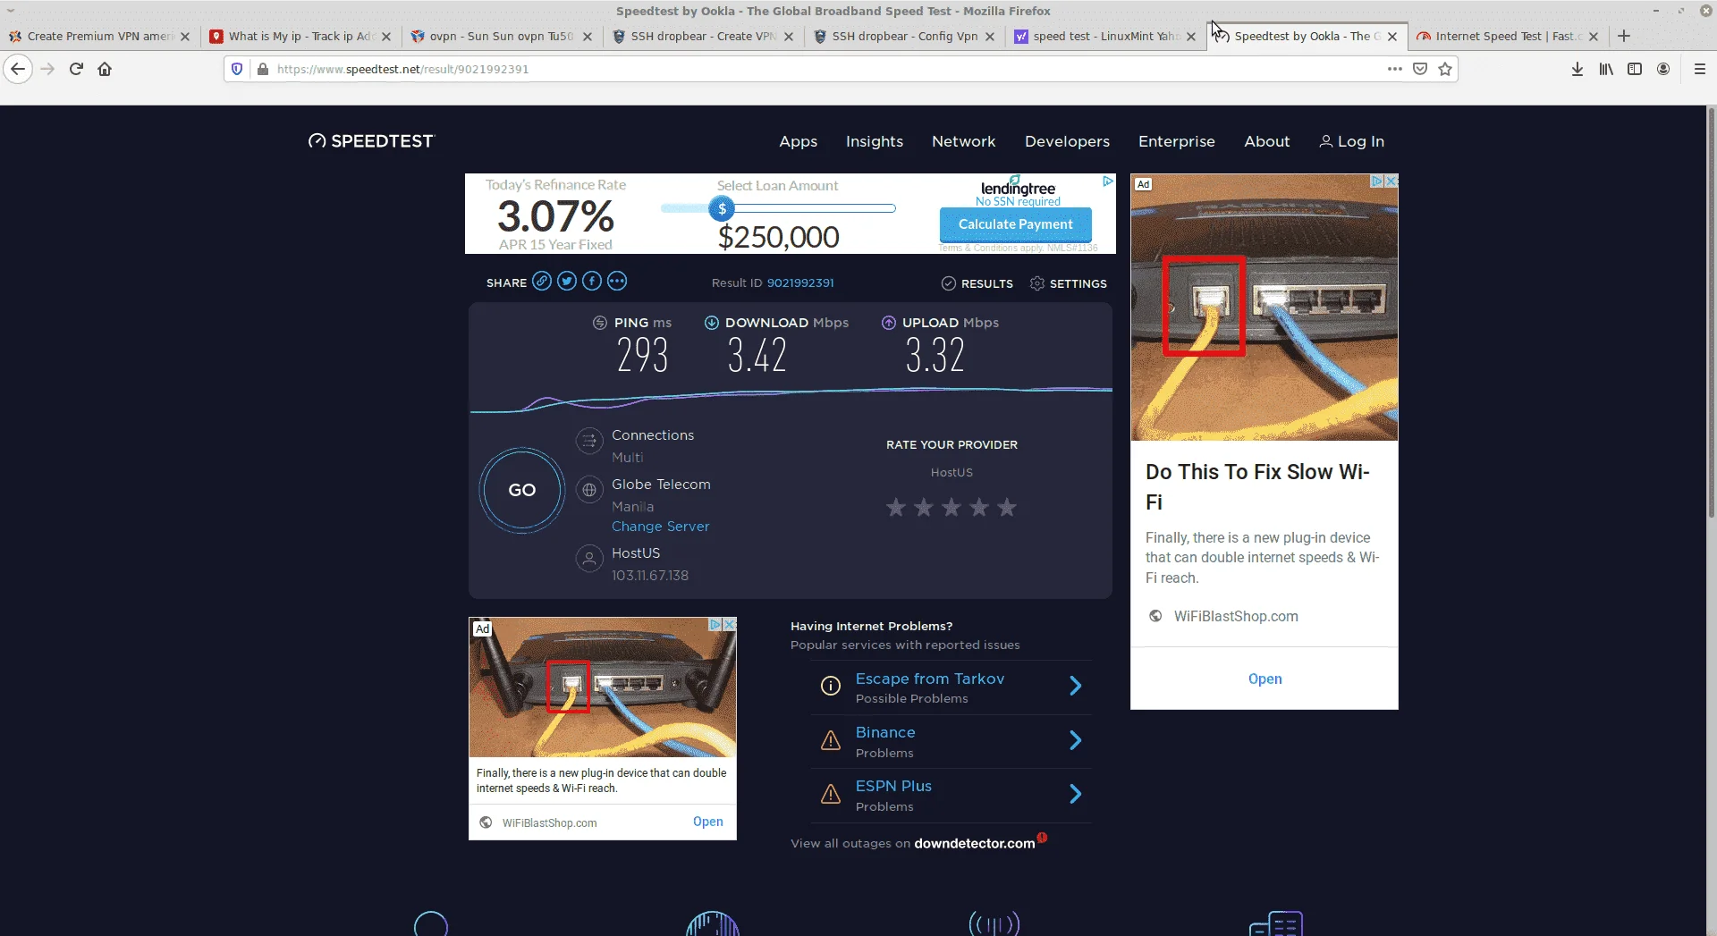
Task: Open Speedtest SETTINGS
Action: tap(1069, 283)
